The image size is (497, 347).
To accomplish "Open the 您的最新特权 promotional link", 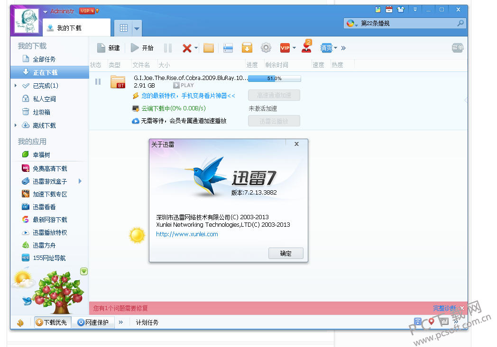I will coord(188,96).
